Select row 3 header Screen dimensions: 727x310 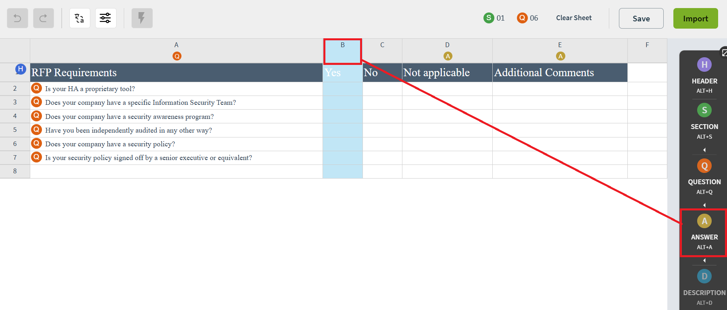tap(15, 102)
